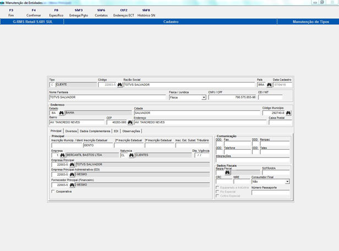The width and height of the screenshot is (339, 251).
Task: Click the Fax number field
Action: pos(237,143)
